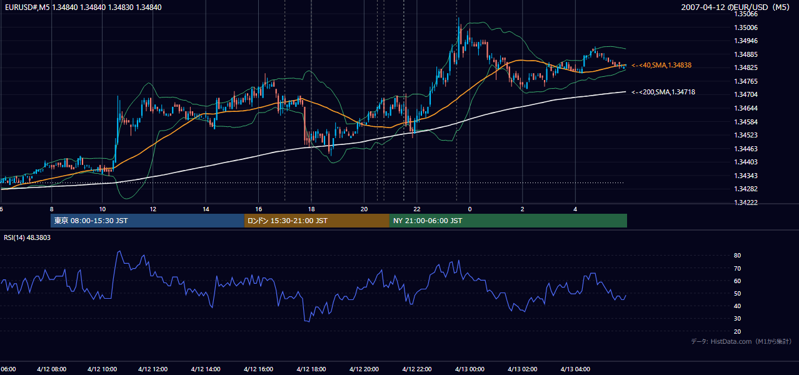Click price axis value 1.34825

[x=746, y=67]
